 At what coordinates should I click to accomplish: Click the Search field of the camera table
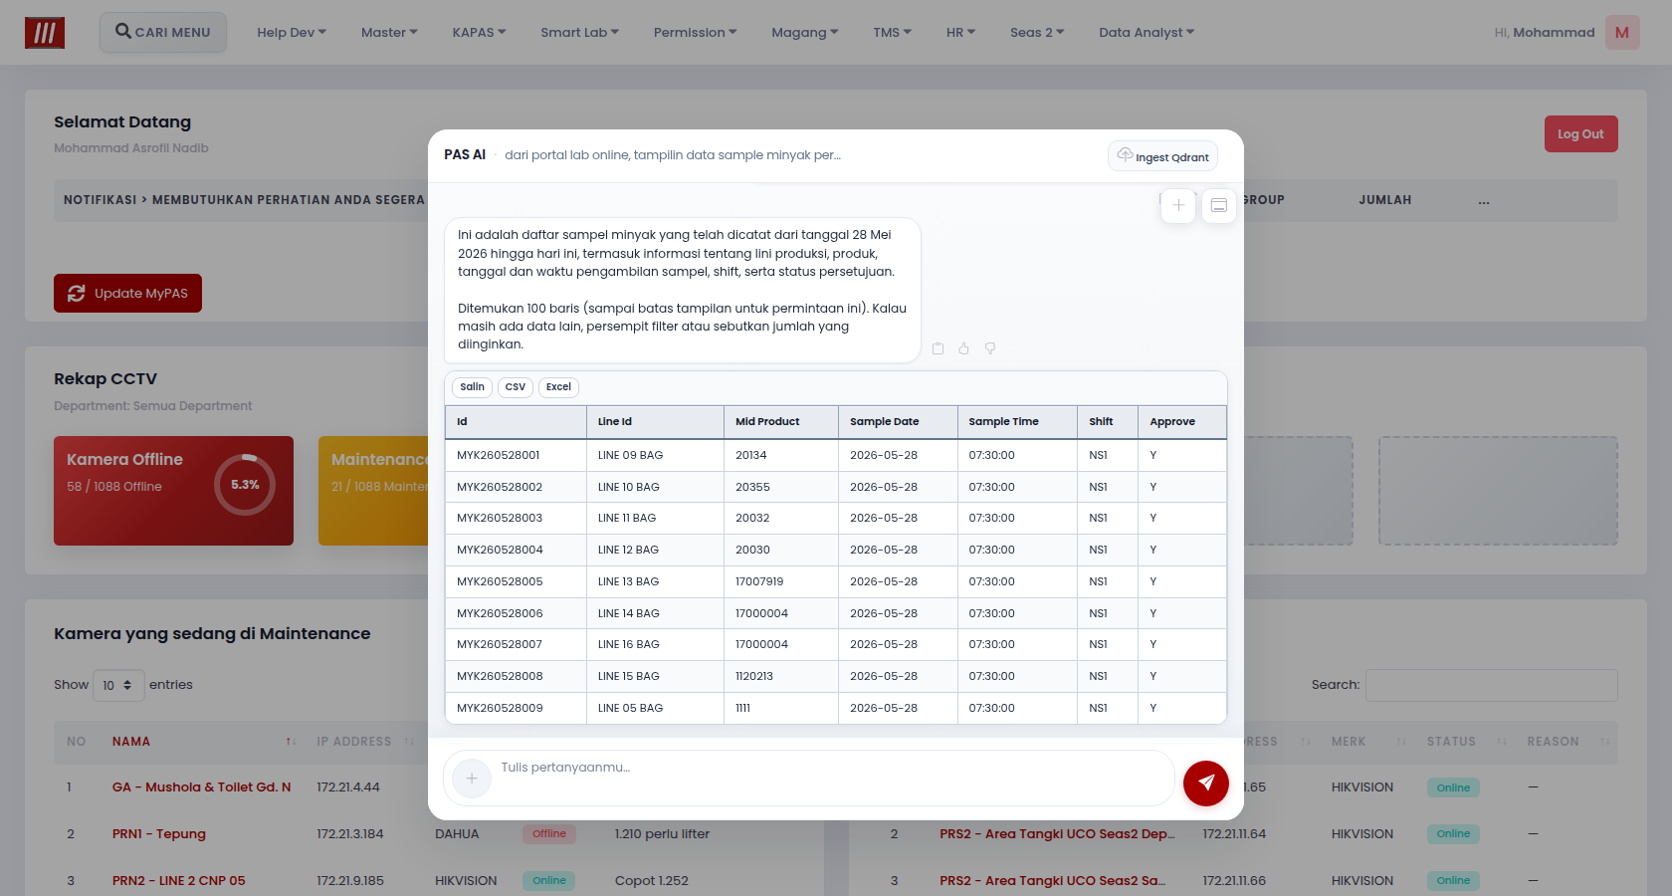(x=1492, y=685)
